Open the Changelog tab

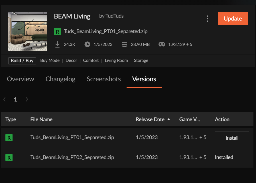point(60,79)
